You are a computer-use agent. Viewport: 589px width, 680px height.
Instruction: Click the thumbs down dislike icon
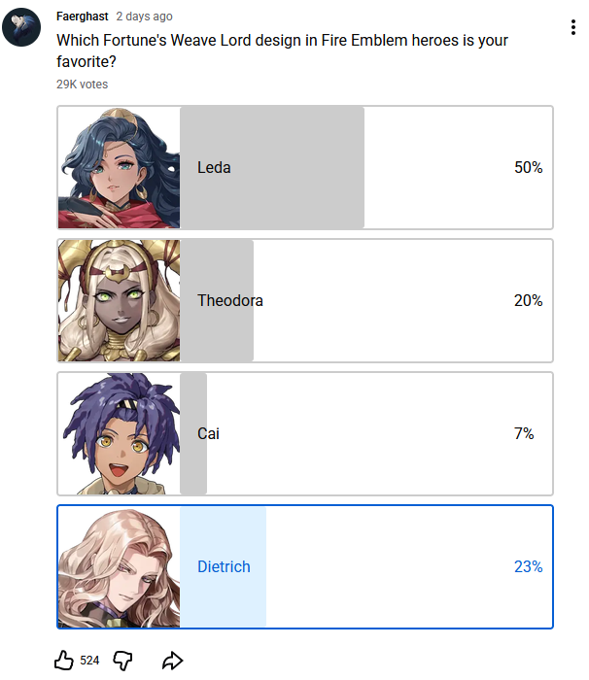[122, 661]
